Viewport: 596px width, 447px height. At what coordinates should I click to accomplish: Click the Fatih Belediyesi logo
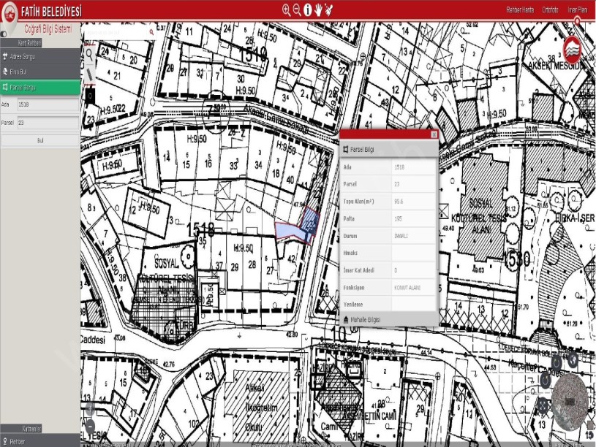click(12, 12)
